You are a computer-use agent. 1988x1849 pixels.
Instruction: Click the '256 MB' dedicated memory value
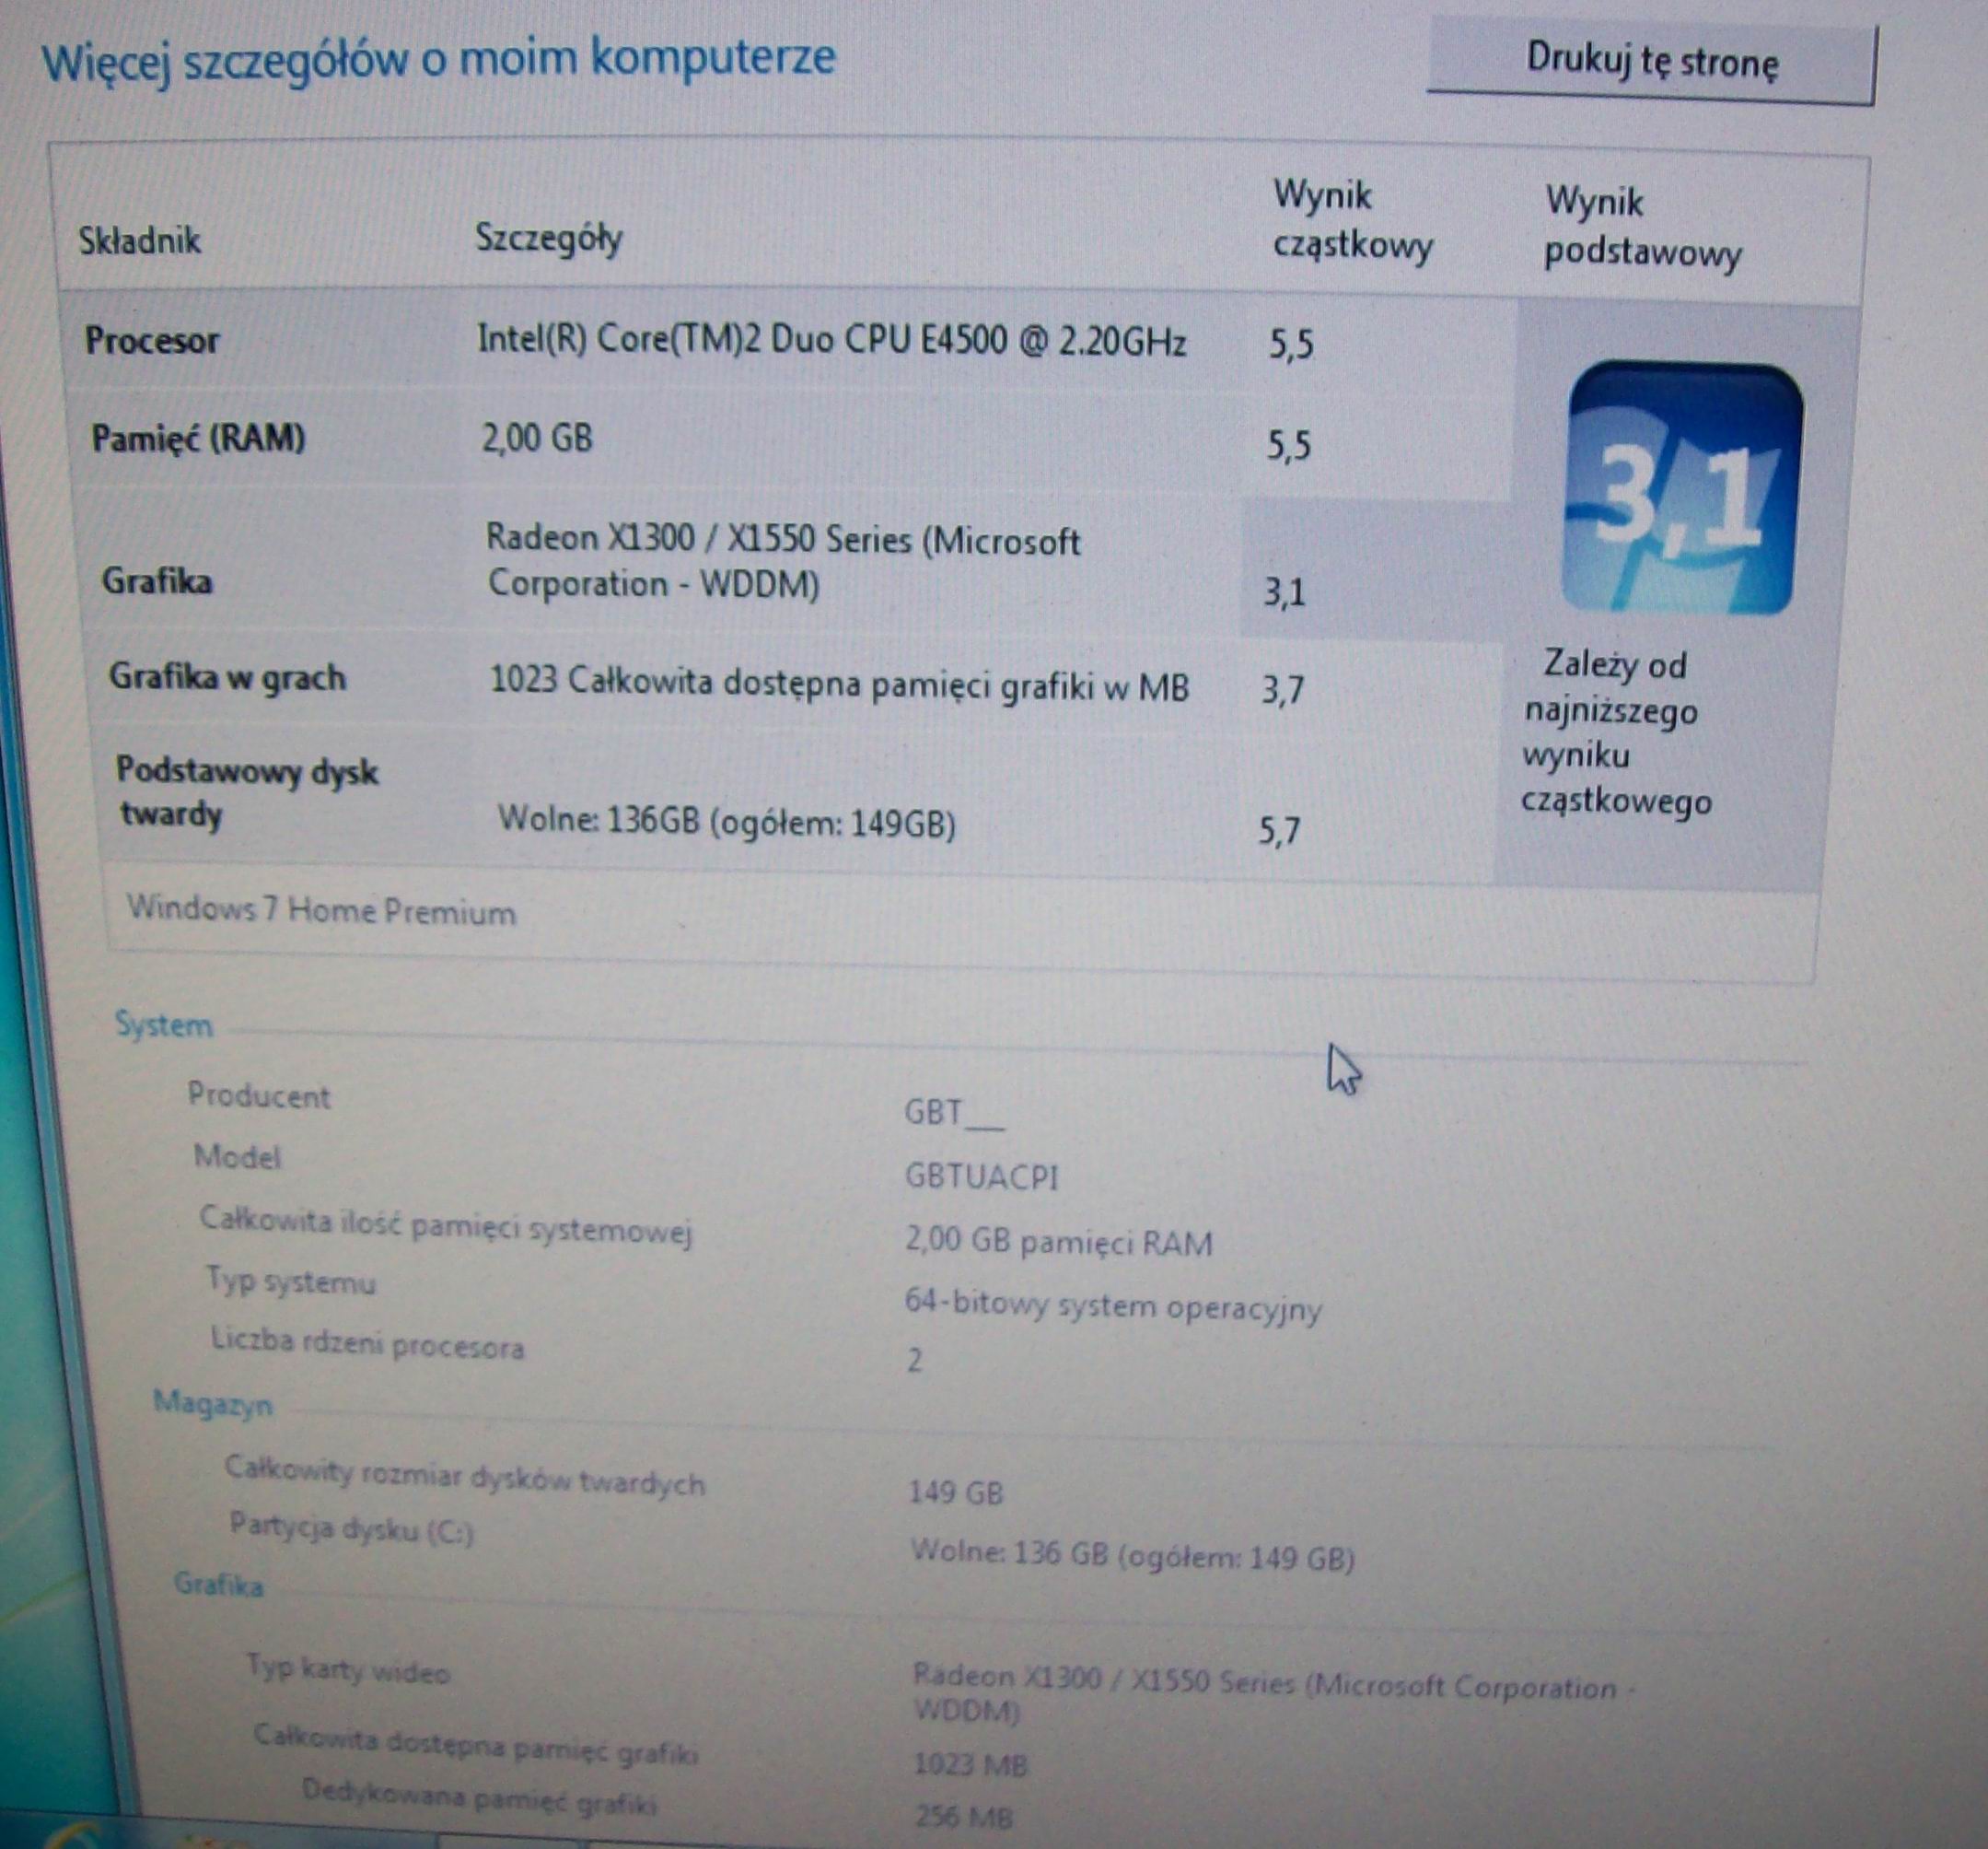tap(963, 1815)
